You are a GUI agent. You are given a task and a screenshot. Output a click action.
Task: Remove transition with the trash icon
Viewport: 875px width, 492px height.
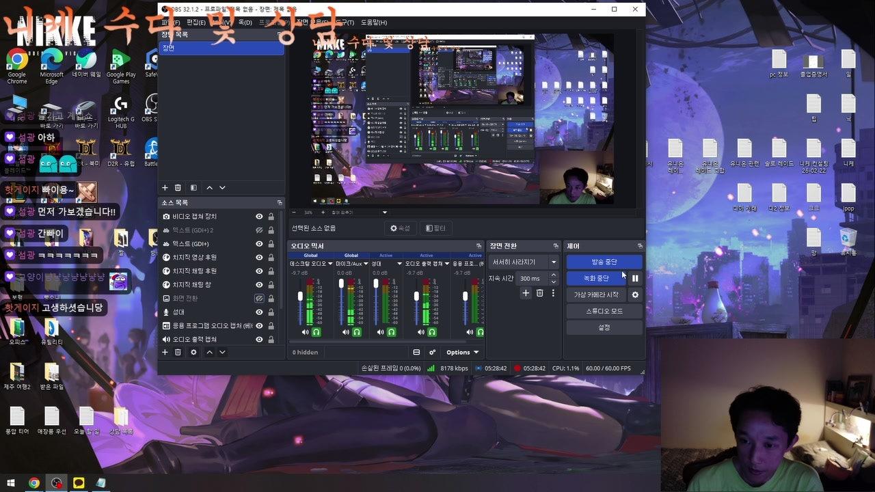coord(539,293)
